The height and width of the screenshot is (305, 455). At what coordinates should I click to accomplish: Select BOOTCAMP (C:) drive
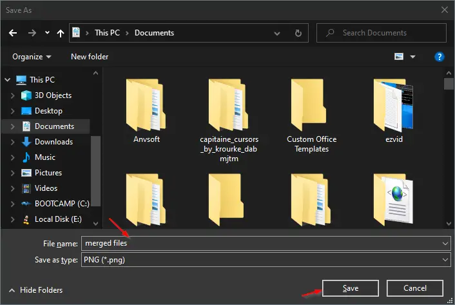(x=62, y=204)
